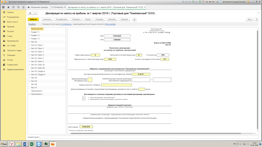
Task: Select Лист 02 in the sections list
Action: click(x=34, y=42)
